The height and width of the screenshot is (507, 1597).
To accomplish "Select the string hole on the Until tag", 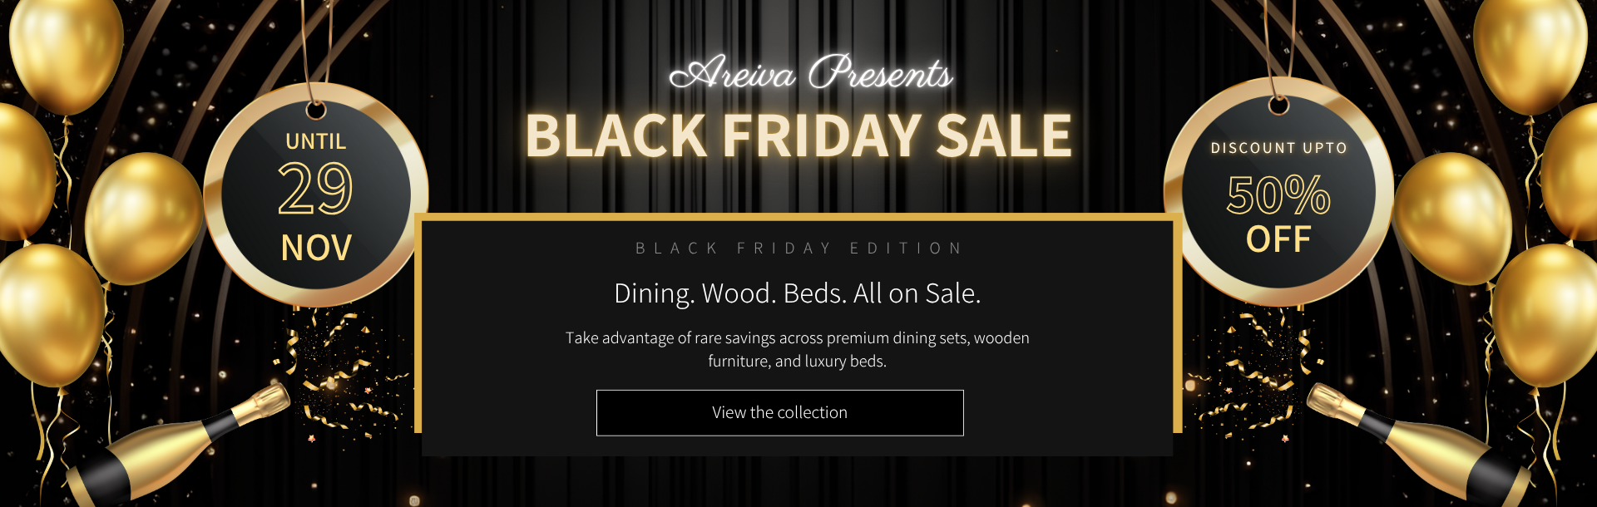I will (x=316, y=110).
